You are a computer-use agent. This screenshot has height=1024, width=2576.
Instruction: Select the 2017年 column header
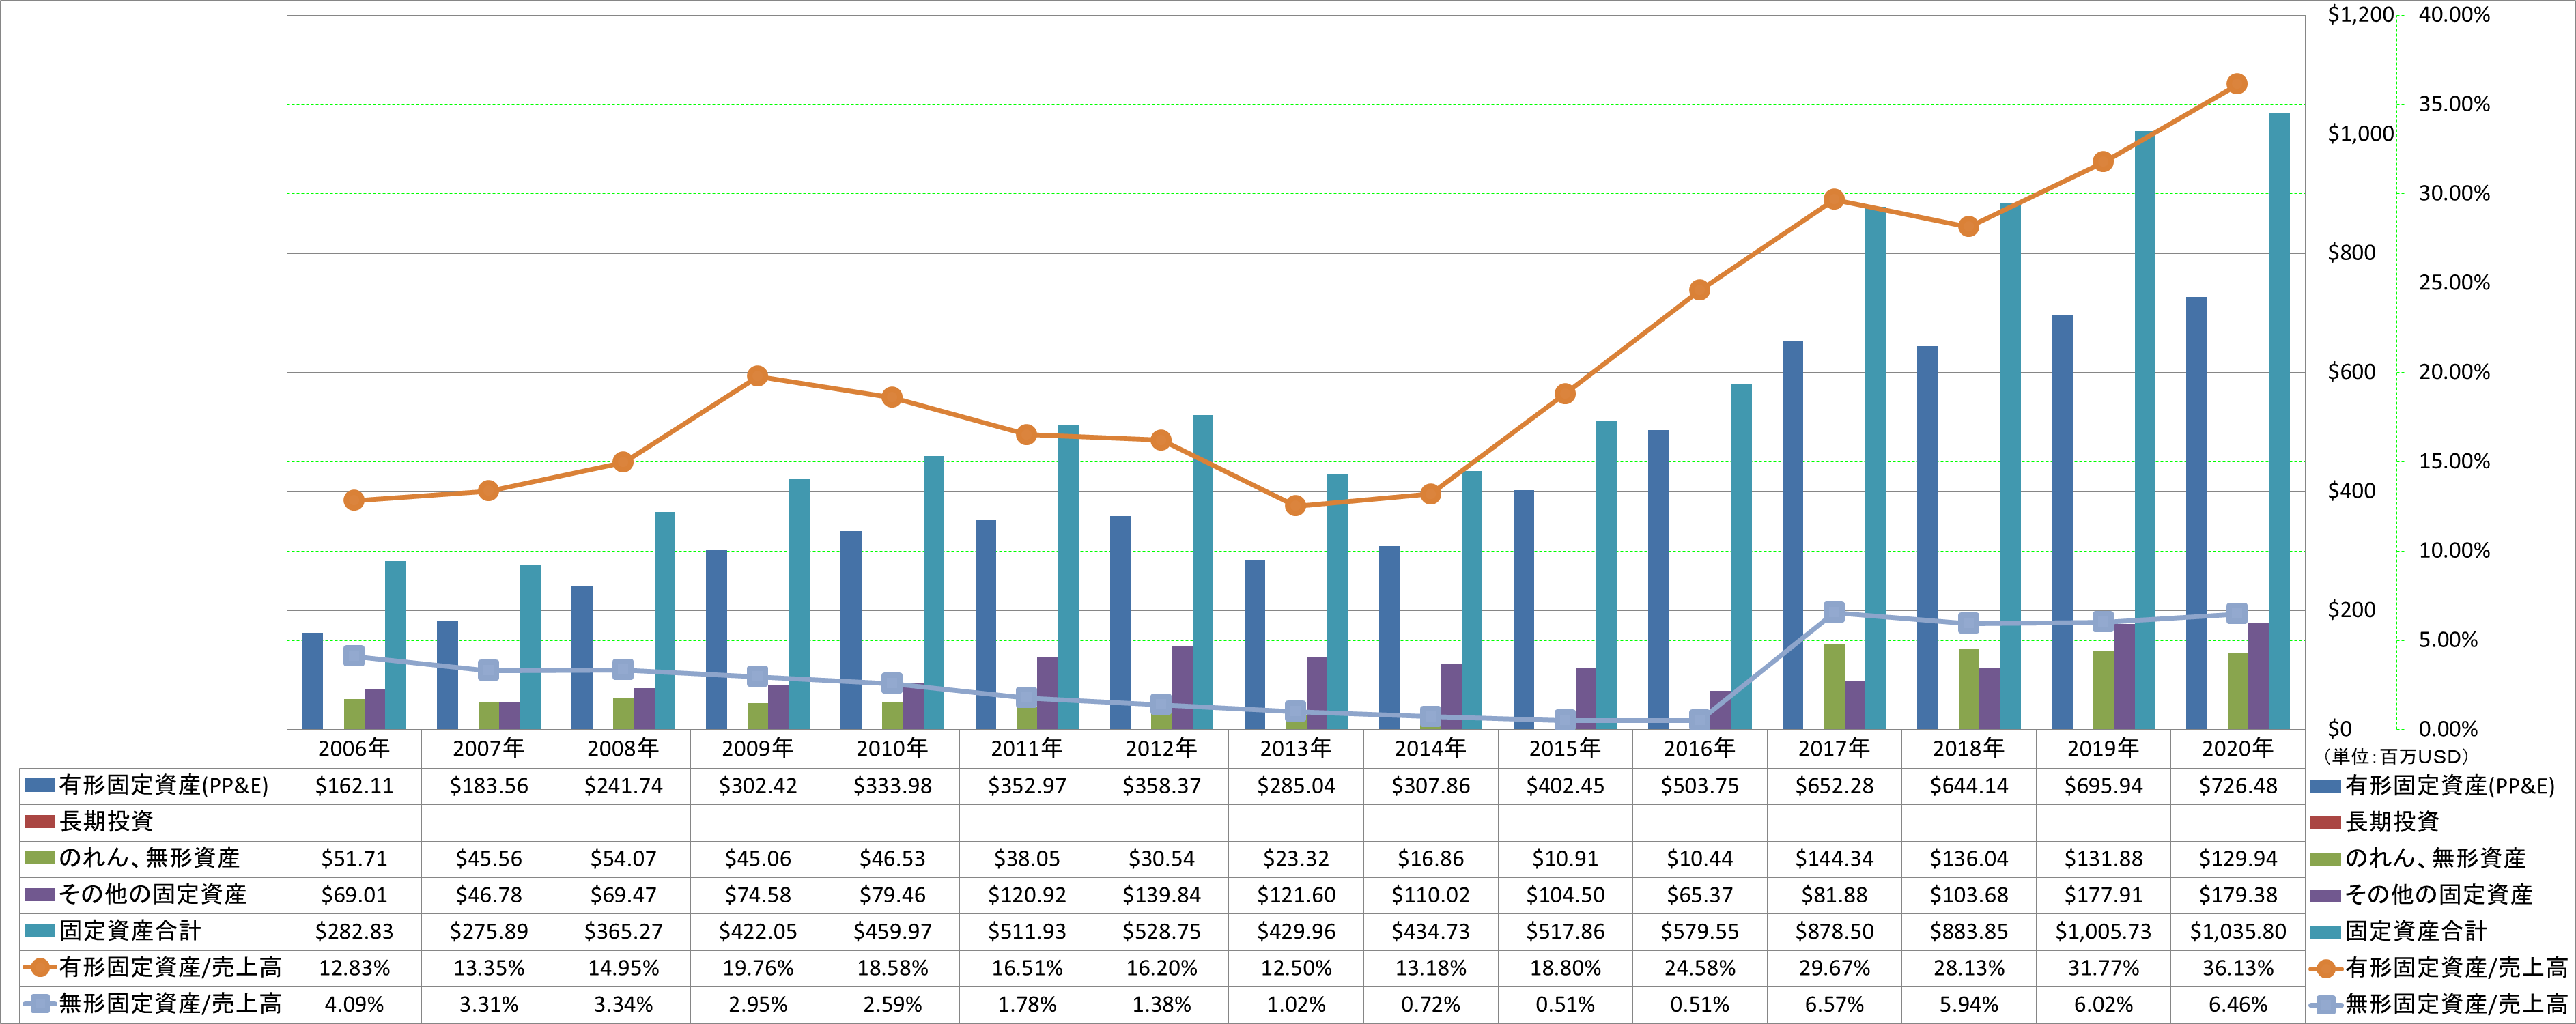1833,748
